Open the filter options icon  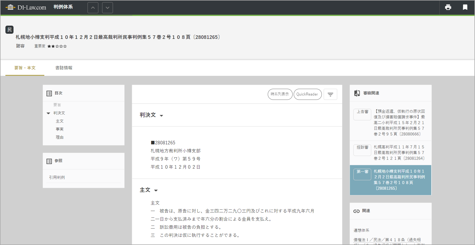coord(330,94)
